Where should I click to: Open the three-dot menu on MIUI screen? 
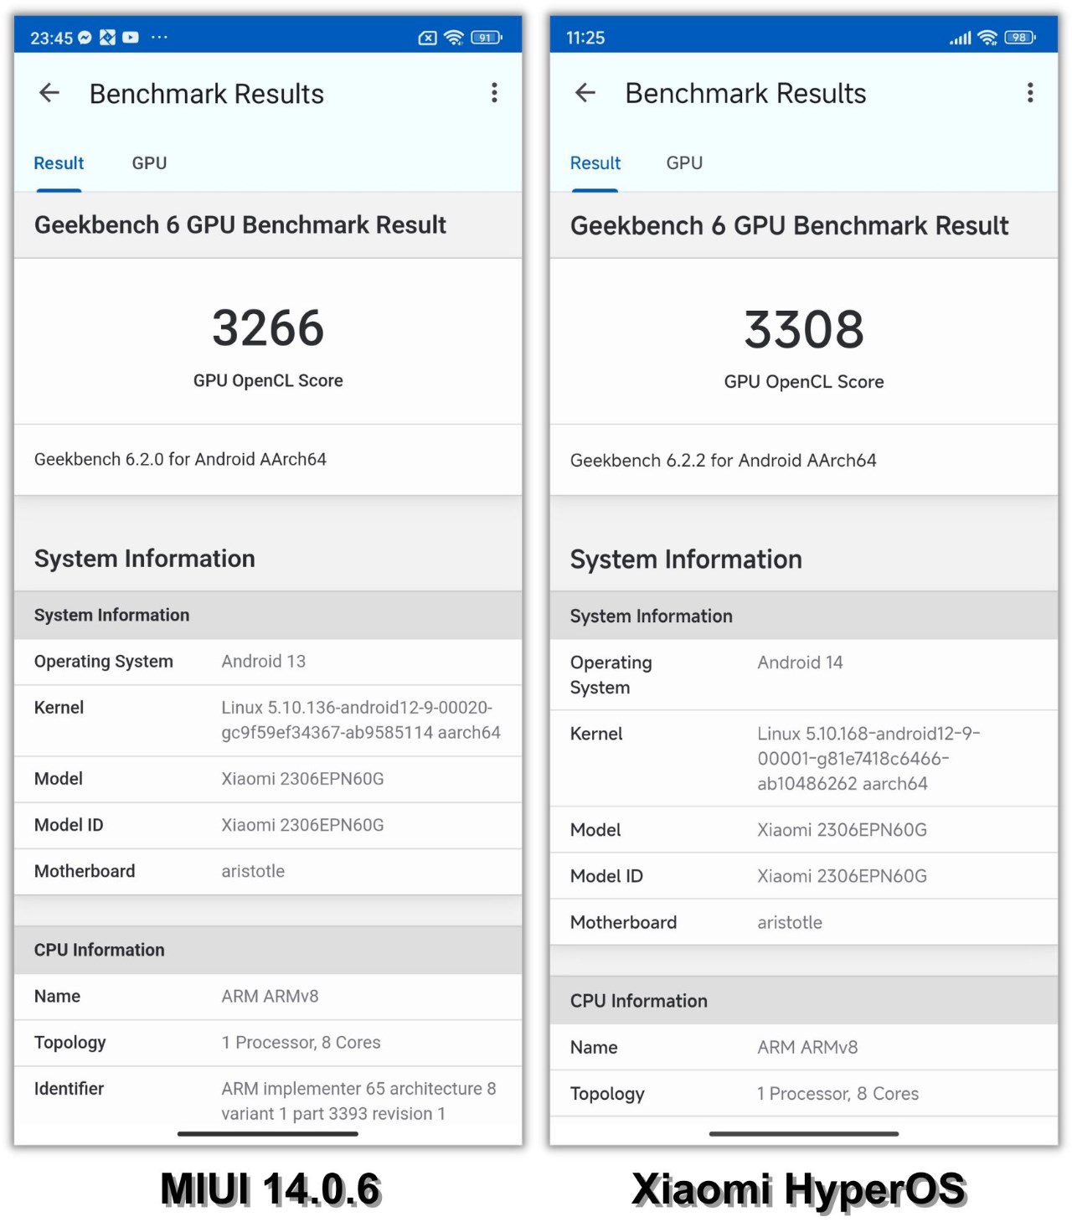coord(494,93)
